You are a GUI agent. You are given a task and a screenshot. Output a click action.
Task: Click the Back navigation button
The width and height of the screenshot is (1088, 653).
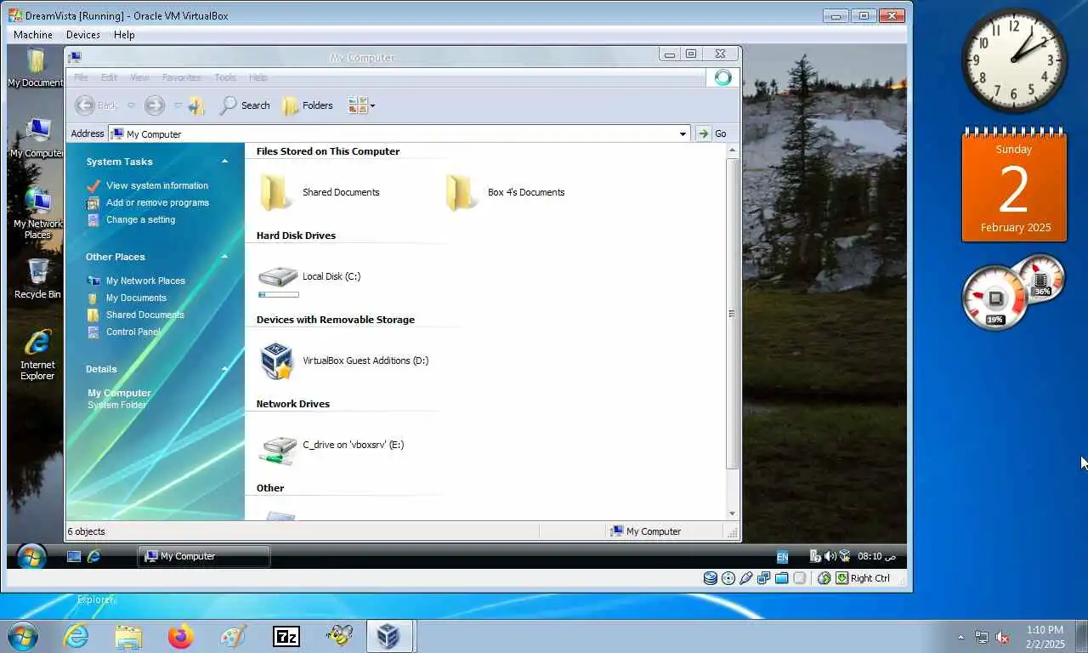pos(97,105)
